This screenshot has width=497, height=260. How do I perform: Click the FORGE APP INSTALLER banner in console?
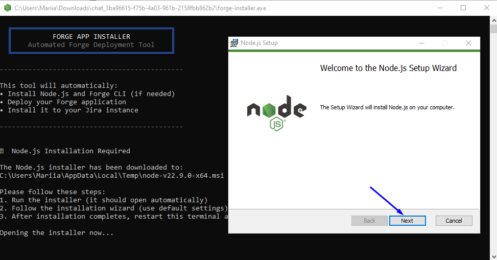[91, 40]
